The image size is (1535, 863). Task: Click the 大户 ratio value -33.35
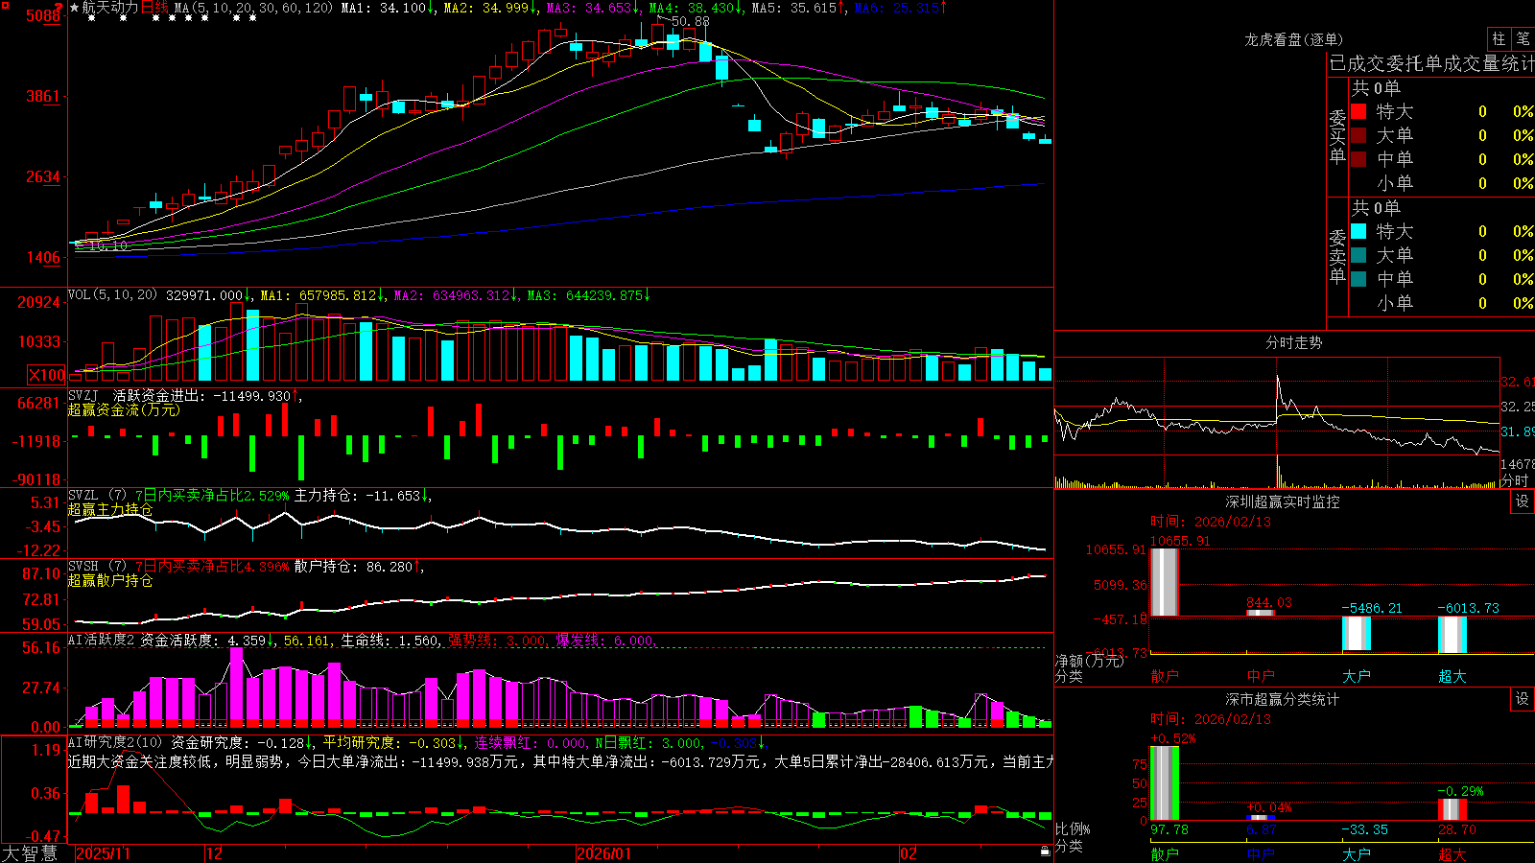(1365, 829)
